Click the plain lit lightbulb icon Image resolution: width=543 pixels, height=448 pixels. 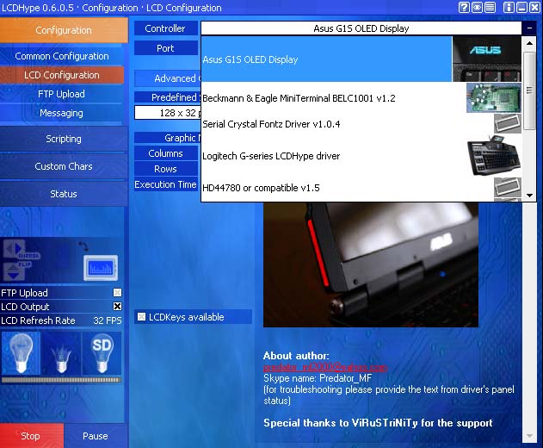pos(21,353)
